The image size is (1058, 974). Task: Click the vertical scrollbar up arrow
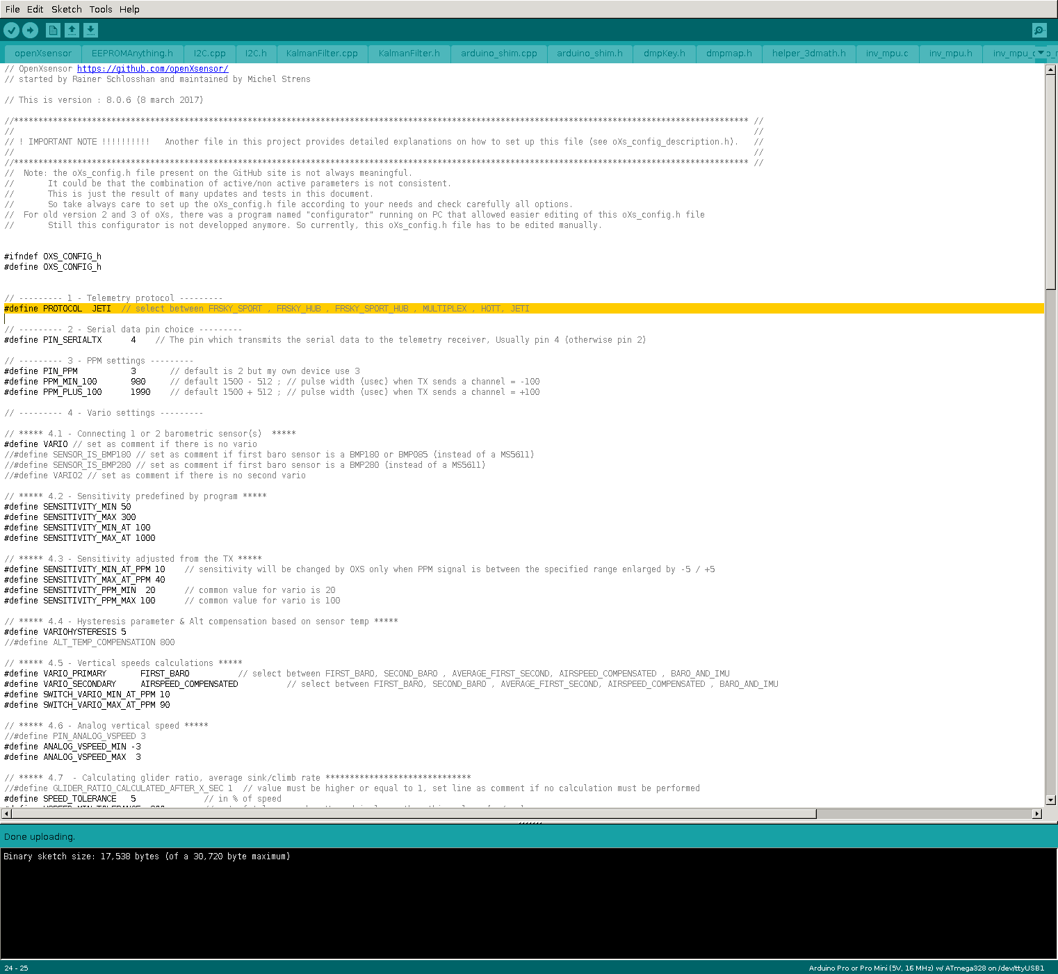pos(1051,70)
